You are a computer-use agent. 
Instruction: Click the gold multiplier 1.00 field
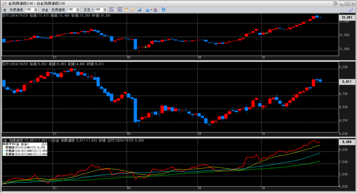[30, 9]
